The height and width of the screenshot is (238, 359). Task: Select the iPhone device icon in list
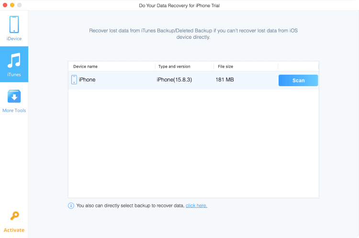(74, 79)
